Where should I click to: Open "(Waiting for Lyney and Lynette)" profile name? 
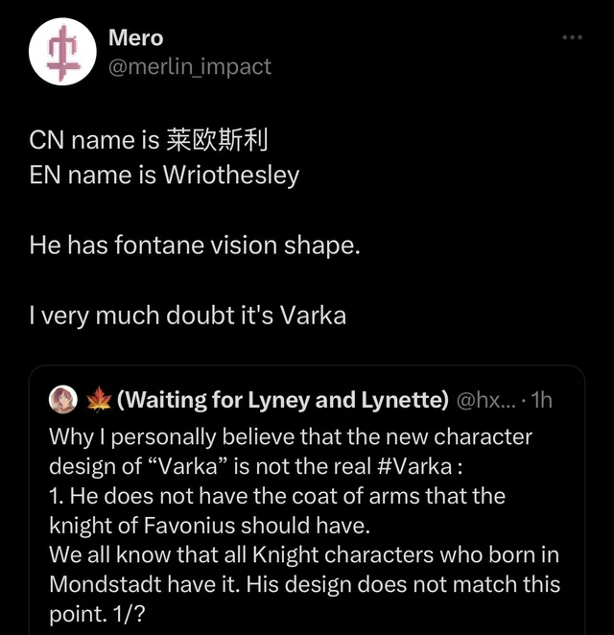(283, 399)
